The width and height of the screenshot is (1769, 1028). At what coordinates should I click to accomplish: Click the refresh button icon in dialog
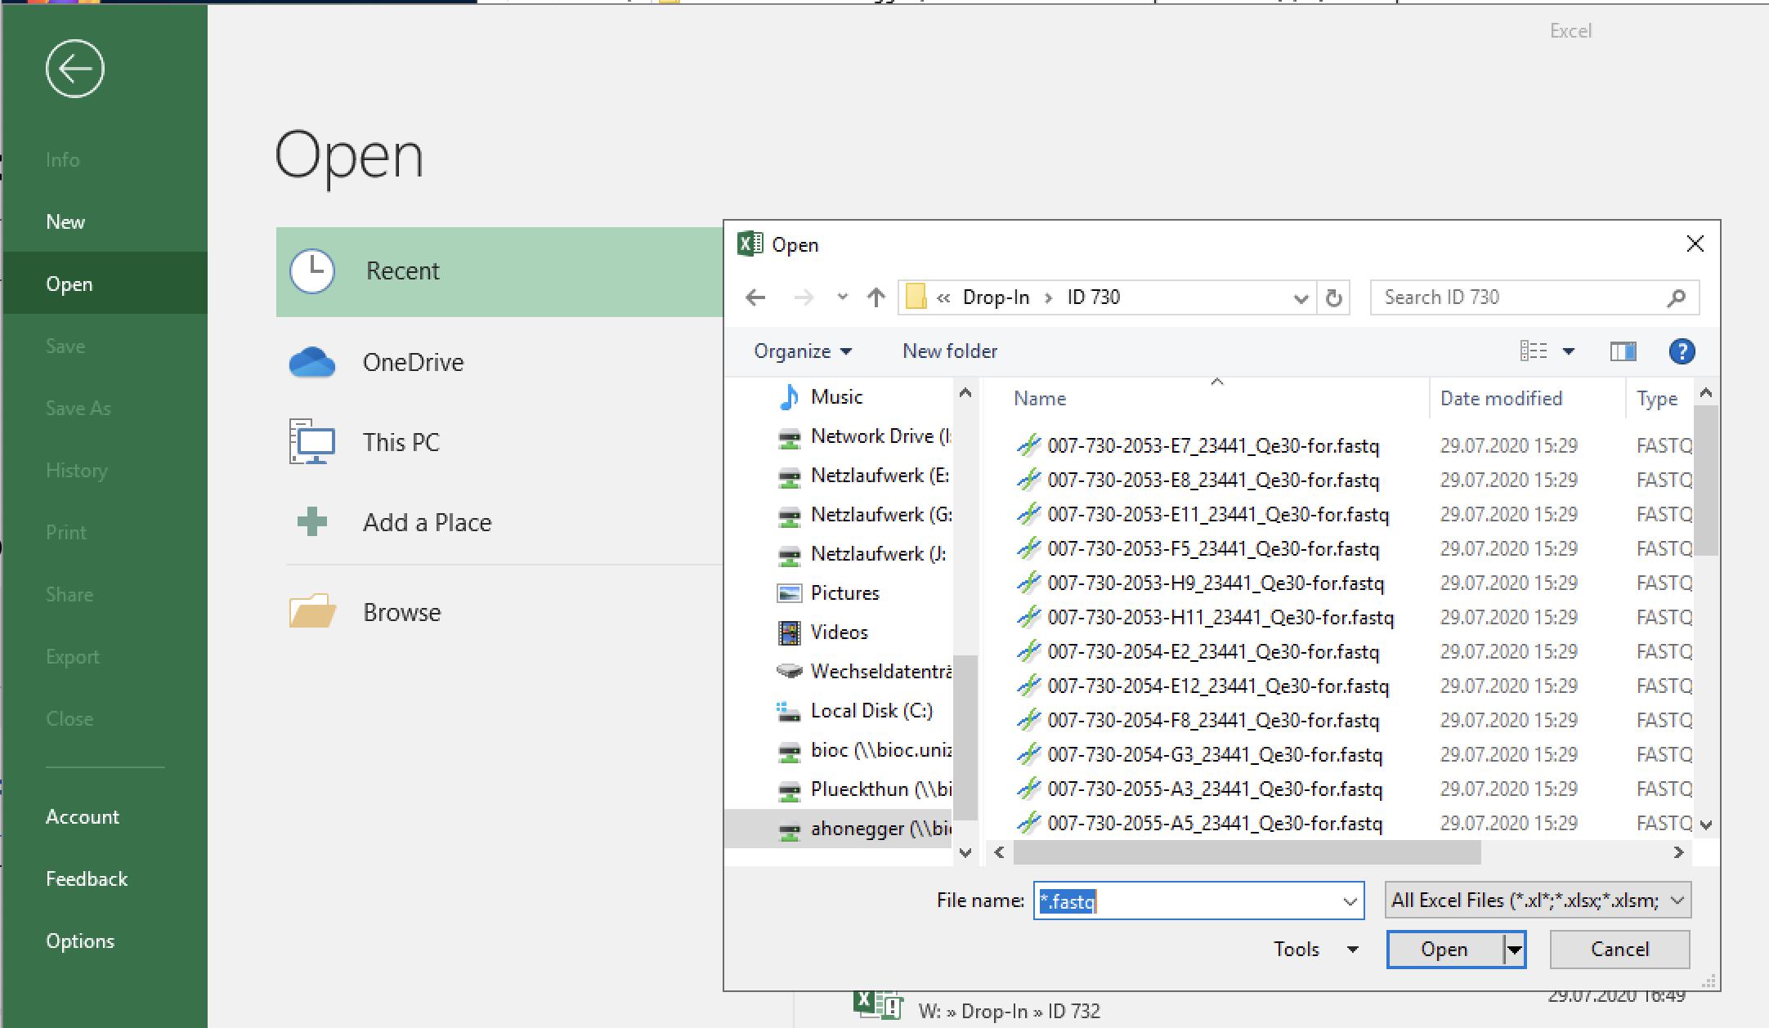tap(1337, 297)
